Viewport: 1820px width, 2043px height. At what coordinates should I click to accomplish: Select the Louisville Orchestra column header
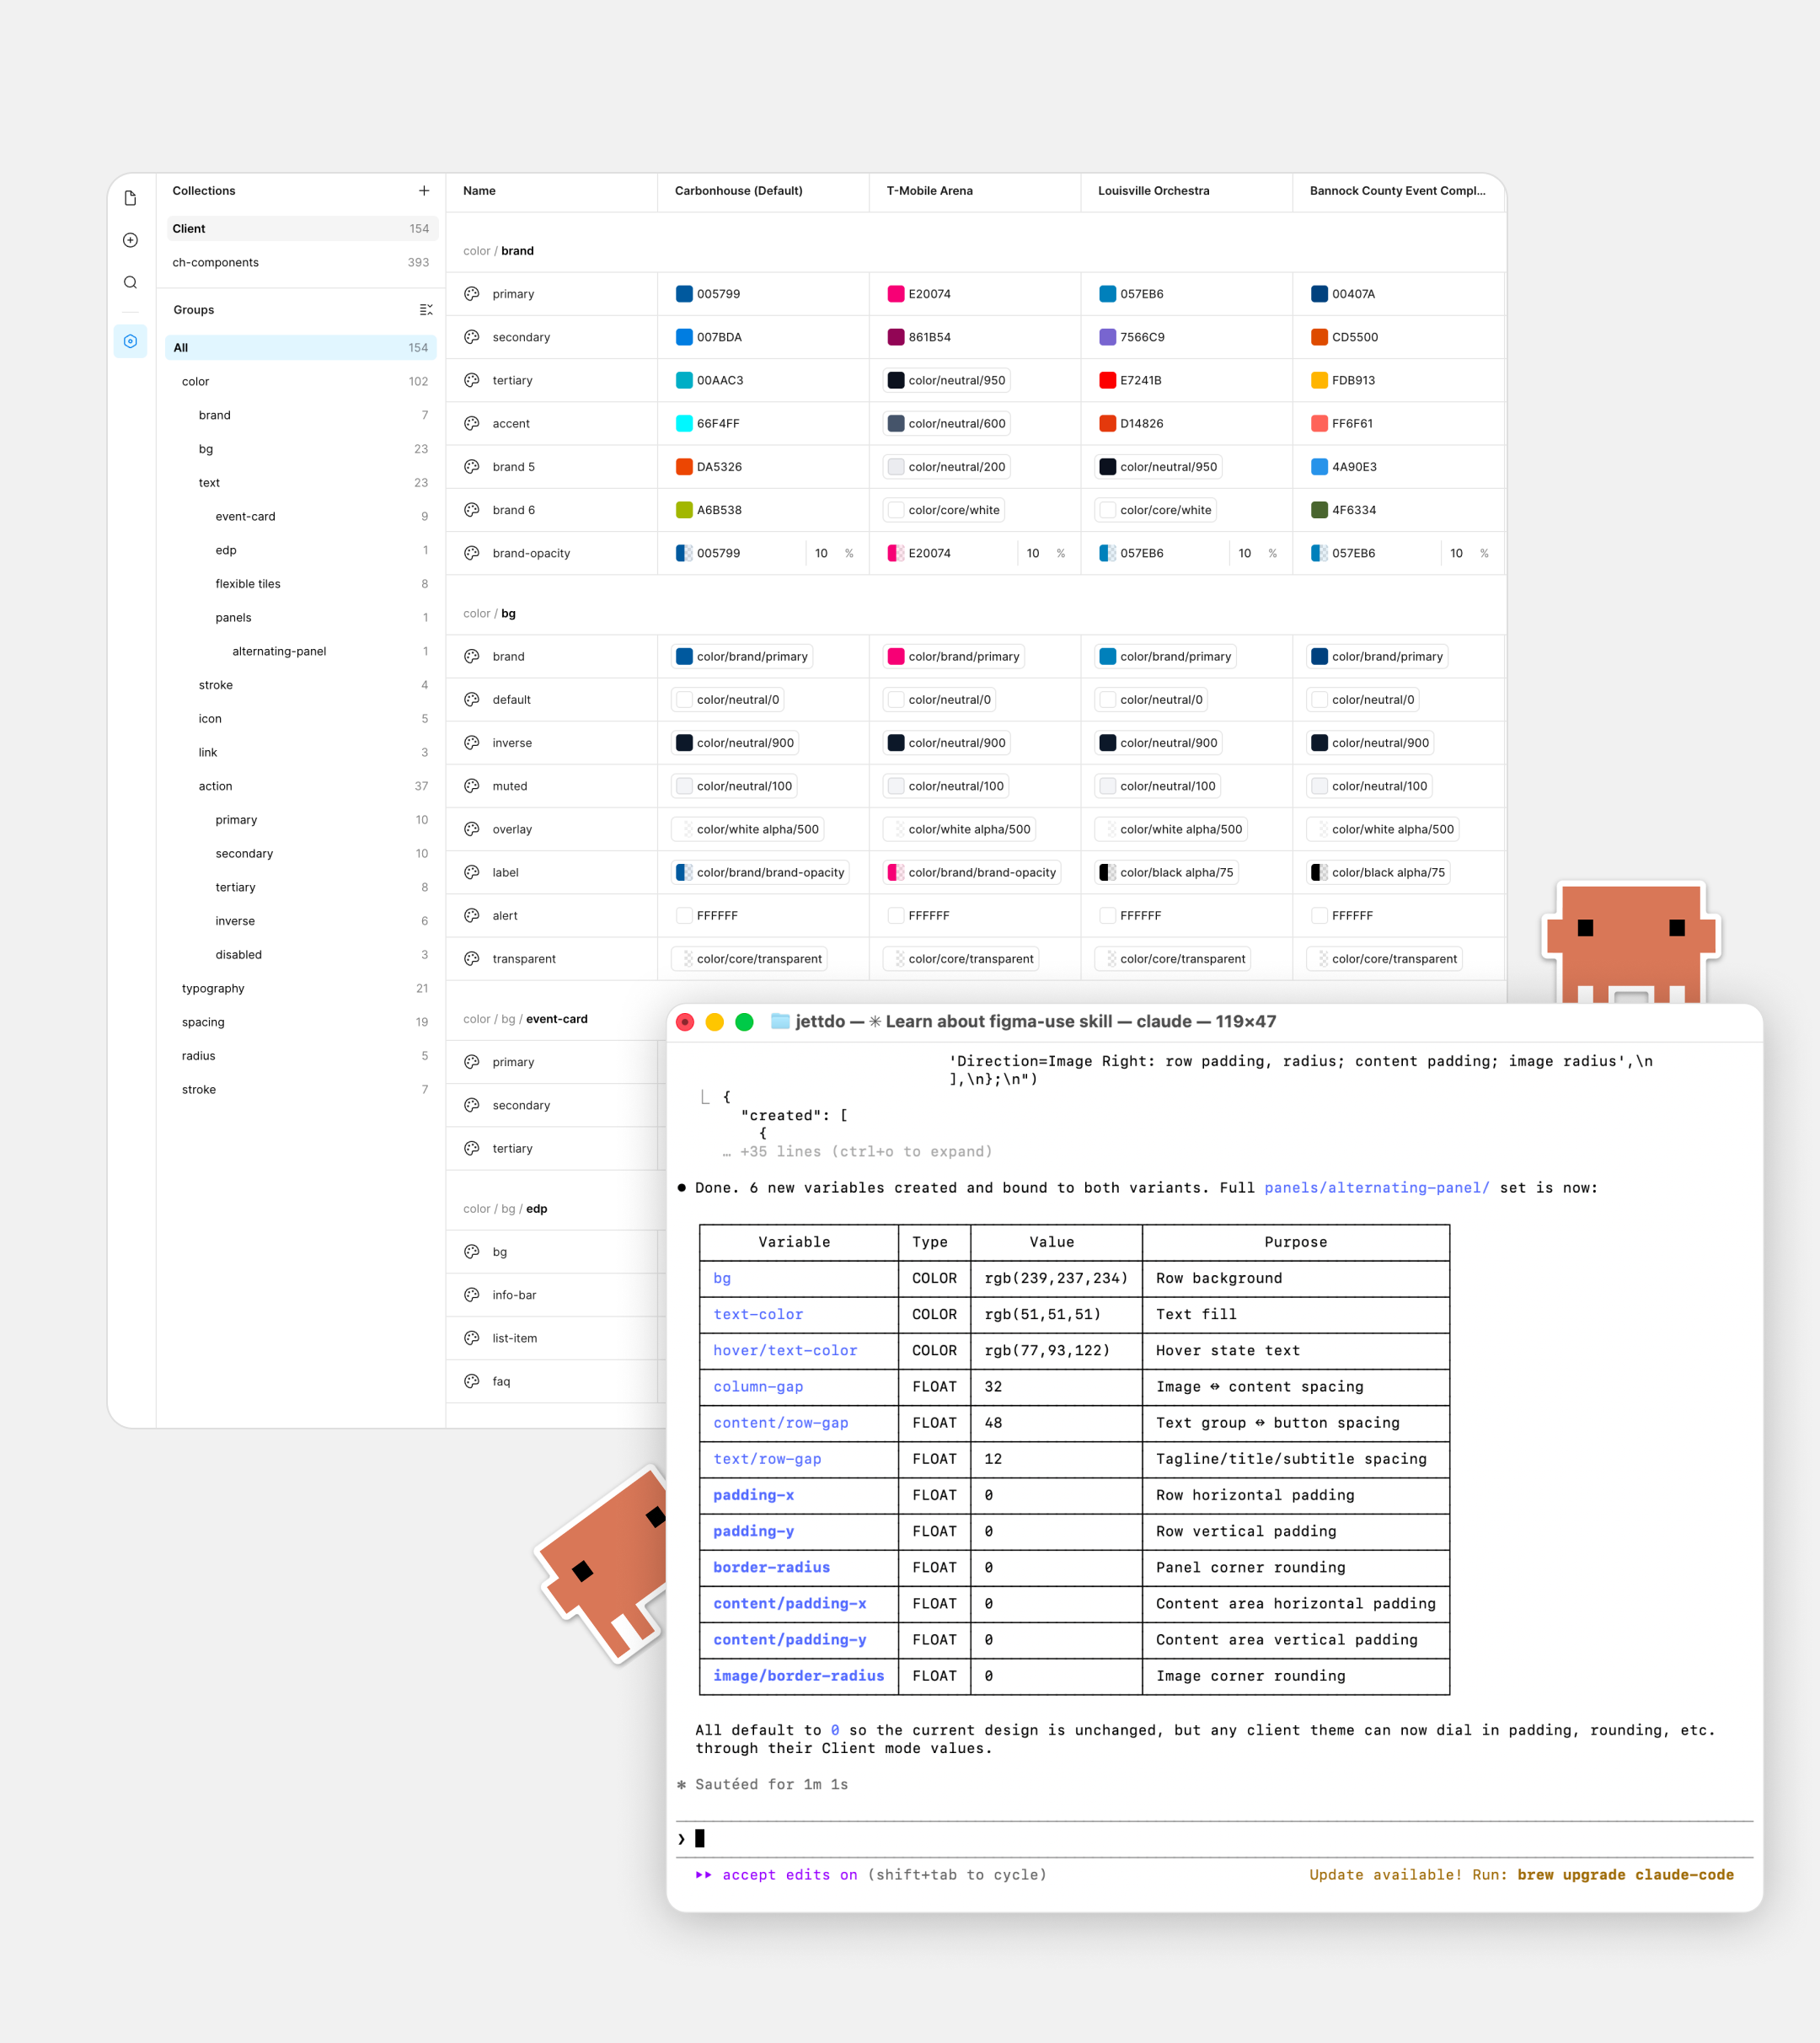1153,190
